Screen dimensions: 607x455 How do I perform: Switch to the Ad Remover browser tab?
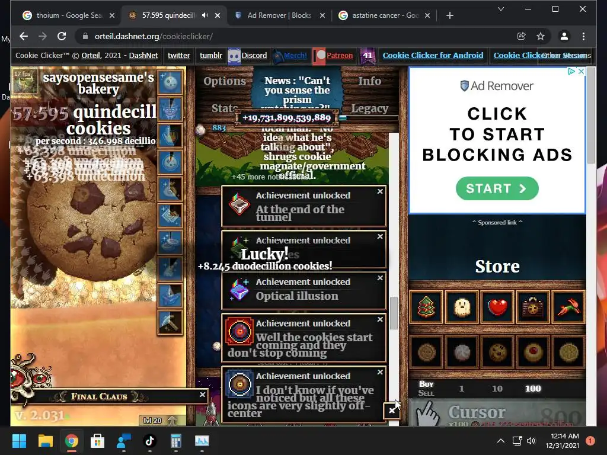tap(279, 15)
